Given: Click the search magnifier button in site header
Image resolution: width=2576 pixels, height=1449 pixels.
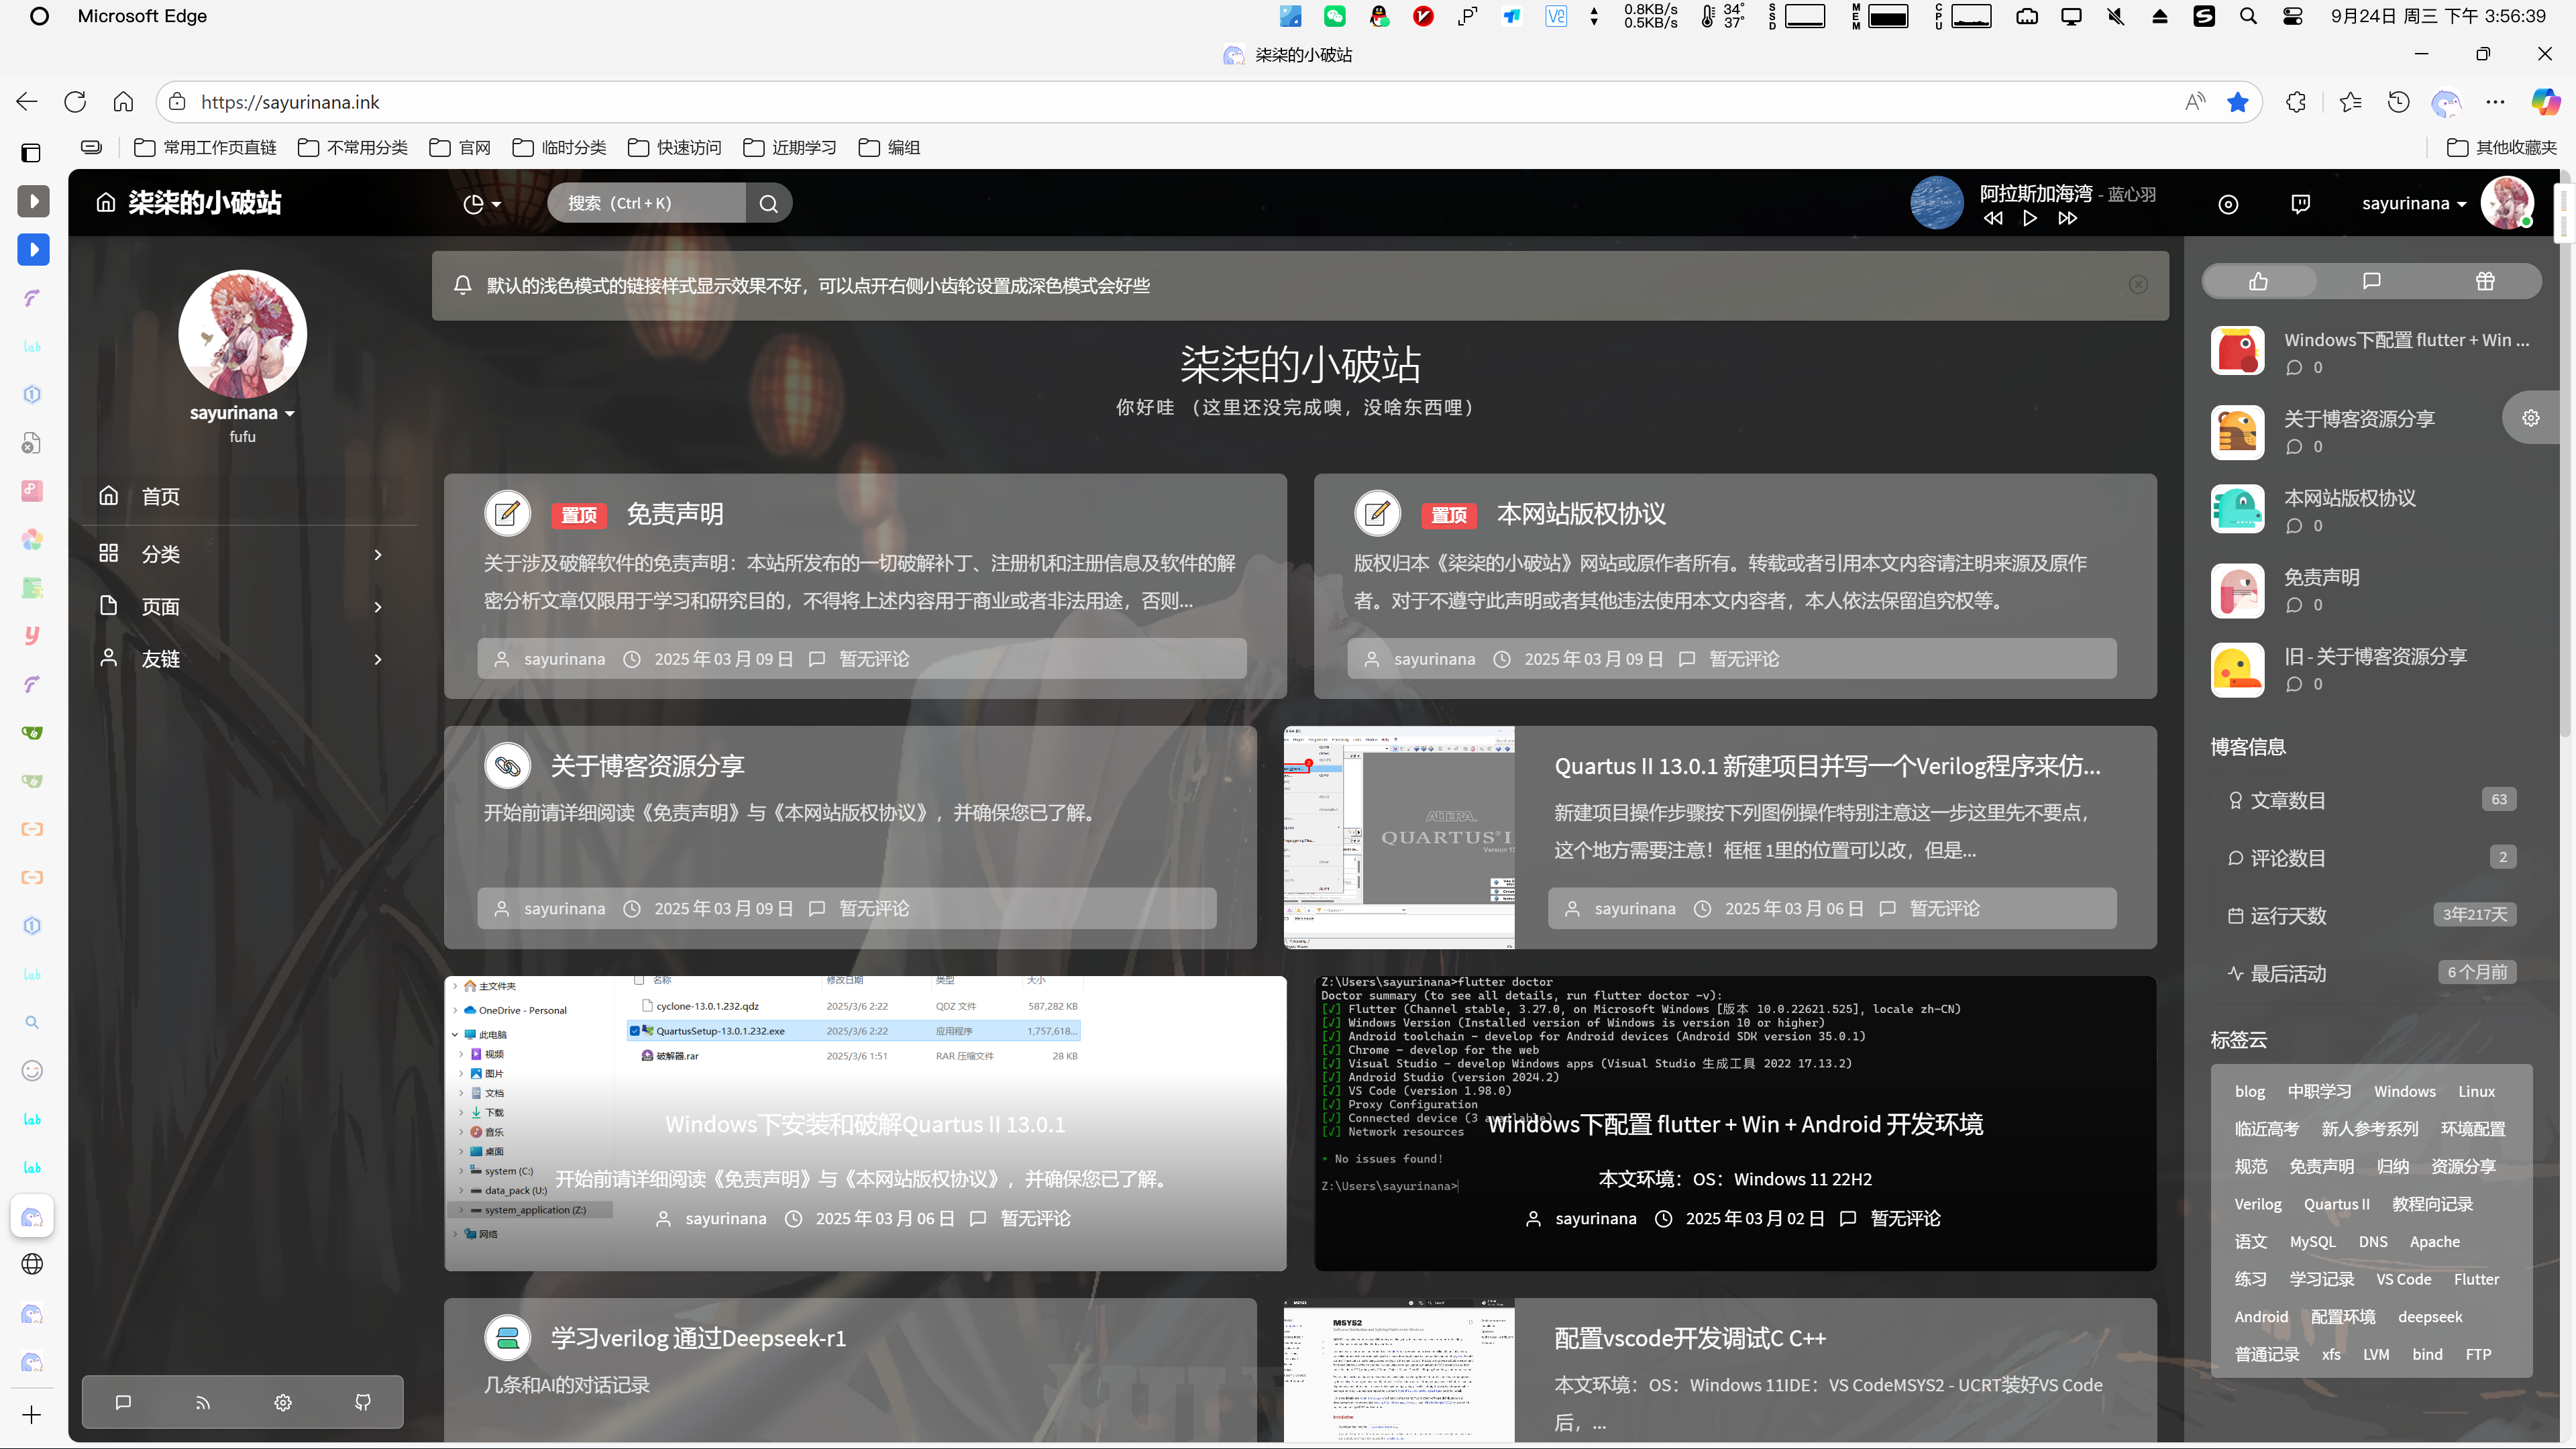Looking at the screenshot, I should [x=768, y=203].
